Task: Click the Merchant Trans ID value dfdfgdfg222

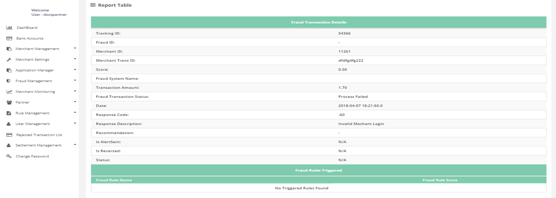Action: [351, 61]
